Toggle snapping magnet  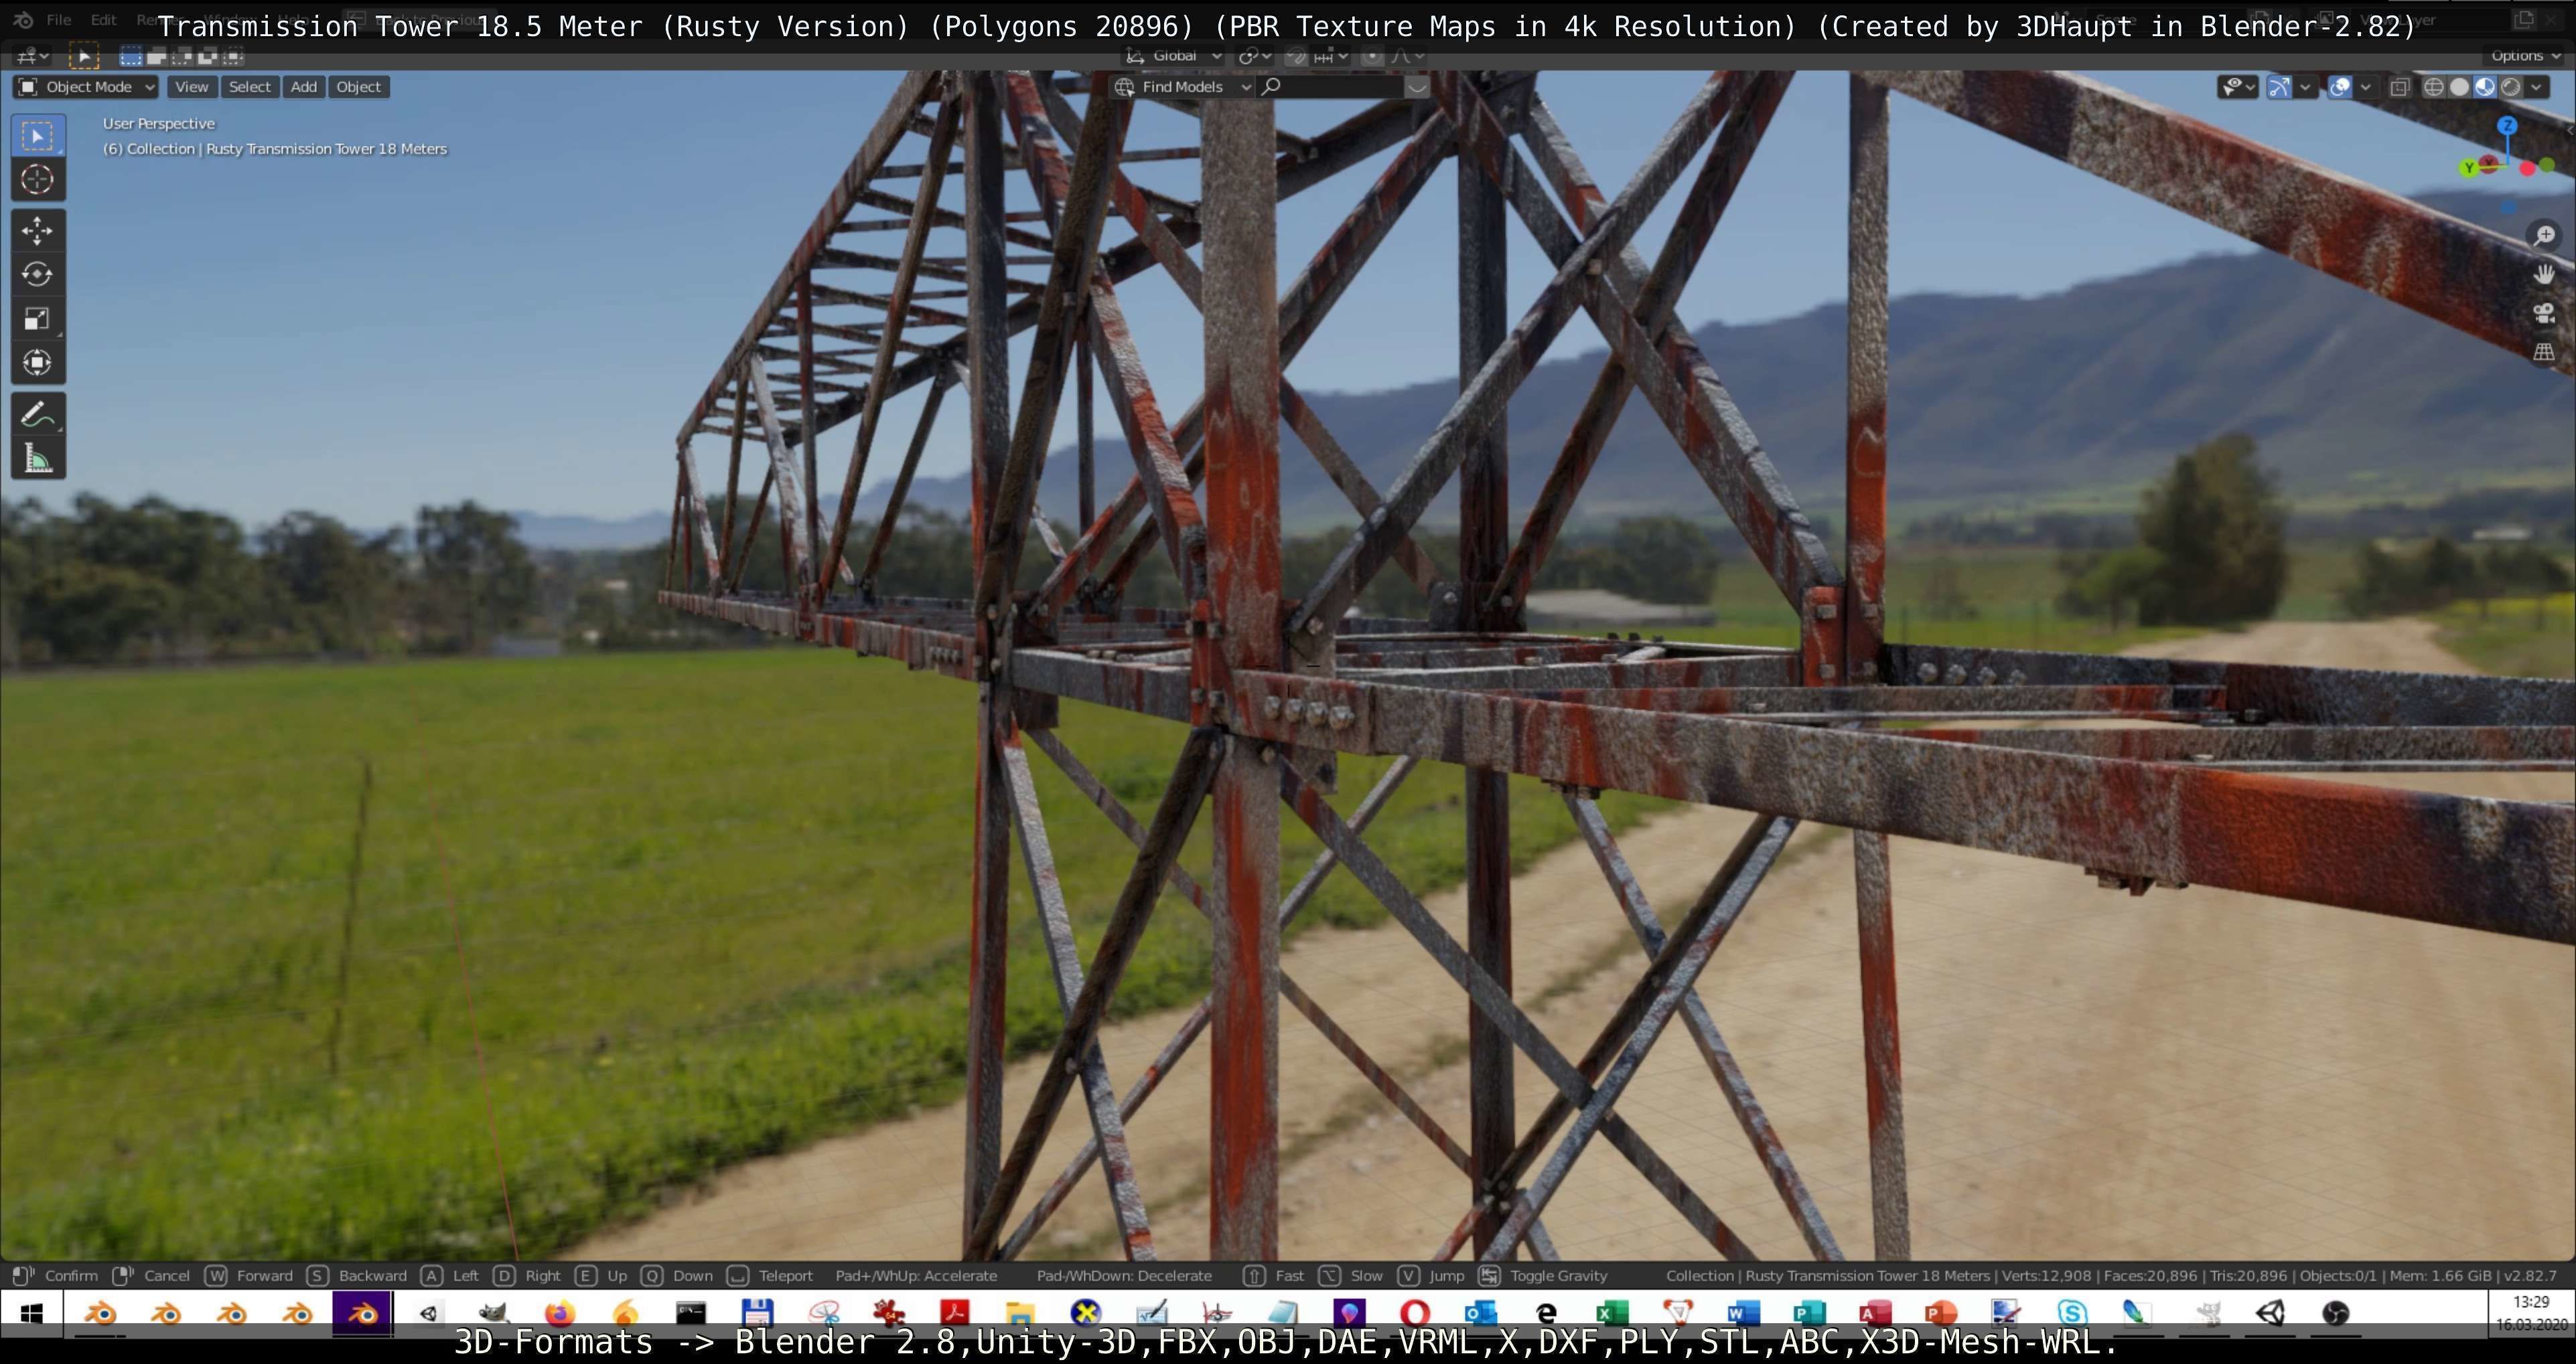click(x=1297, y=56)
